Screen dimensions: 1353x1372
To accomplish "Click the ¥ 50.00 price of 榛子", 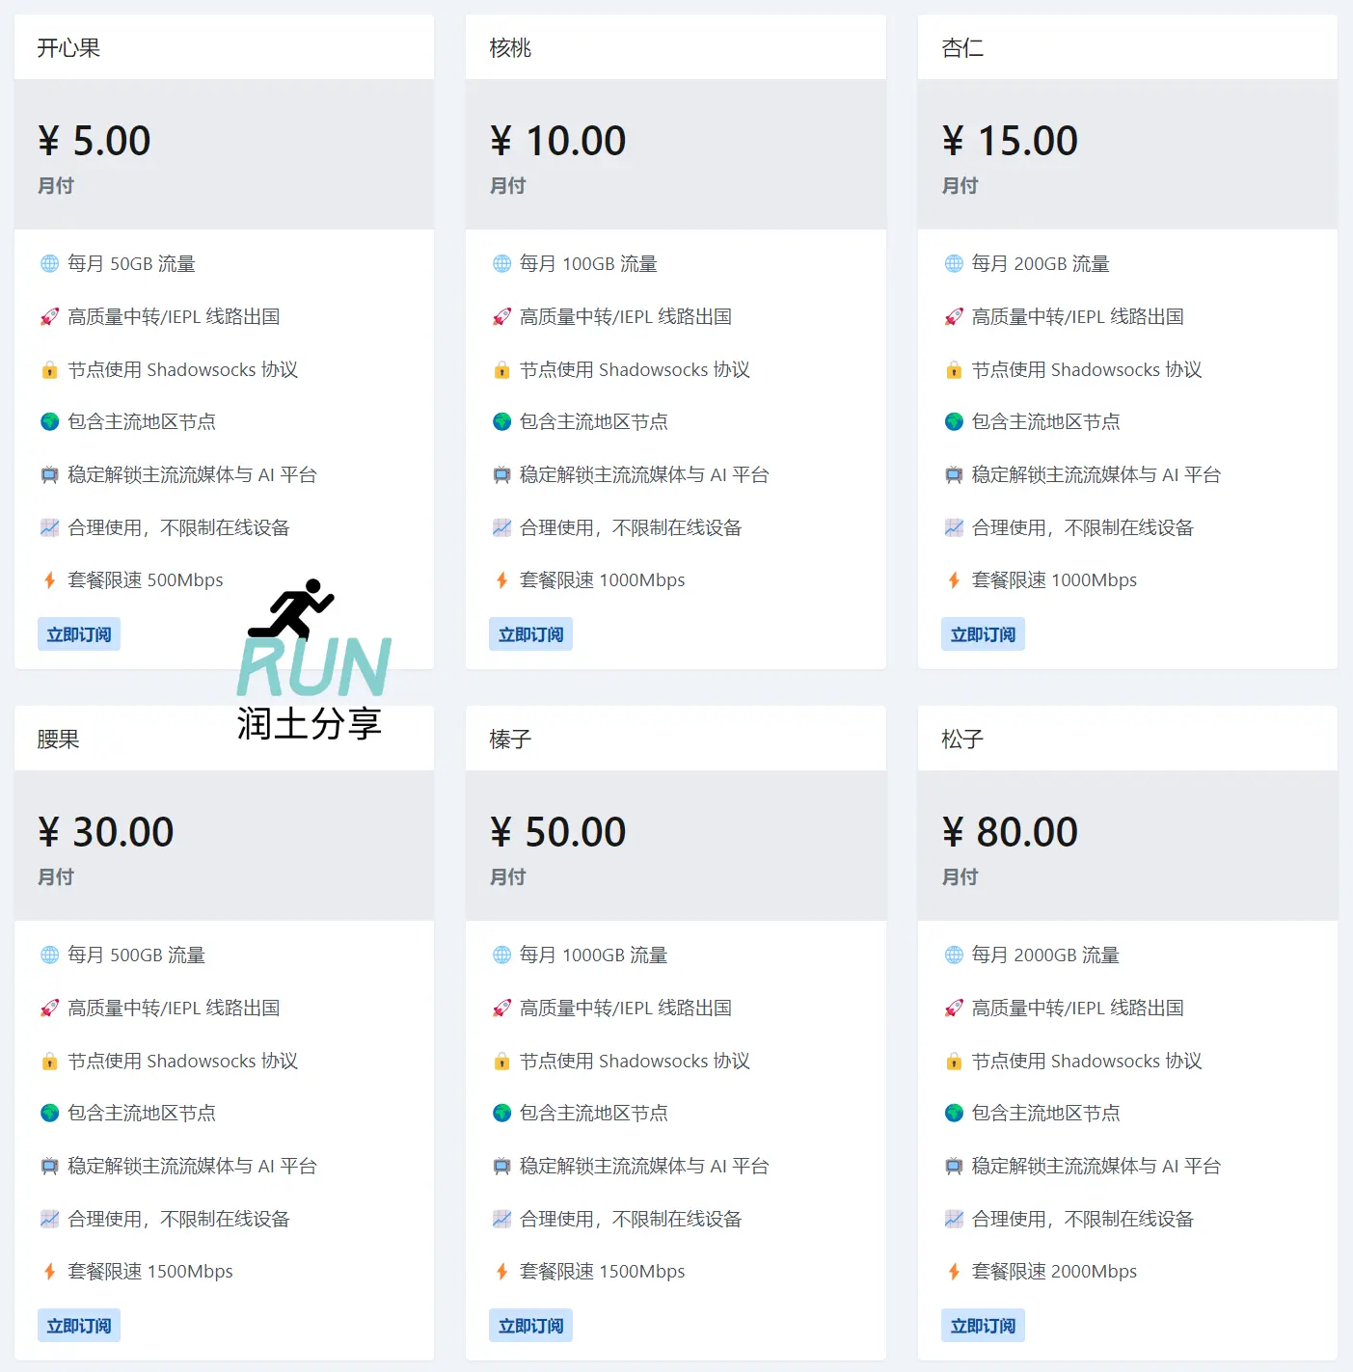I will click(x=557, y=831).
